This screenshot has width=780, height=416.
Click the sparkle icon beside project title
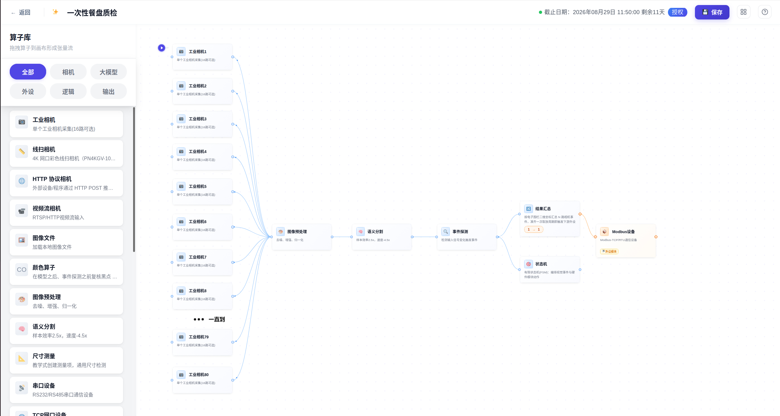[x=55, y=12]
